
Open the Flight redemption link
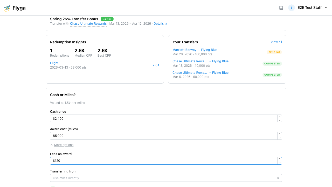54,63
